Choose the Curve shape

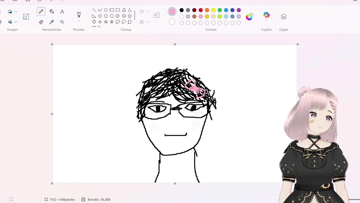(x=100, y=10)
